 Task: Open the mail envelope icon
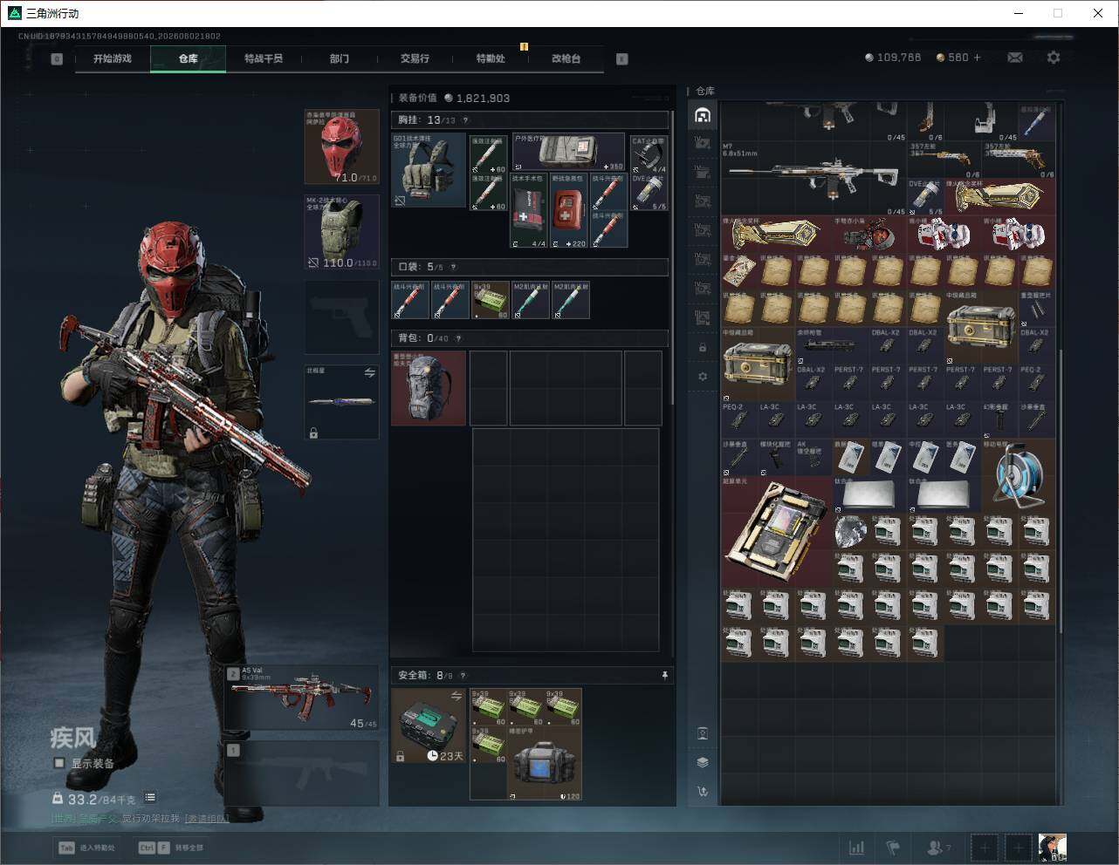click(x=1015, y=58)
